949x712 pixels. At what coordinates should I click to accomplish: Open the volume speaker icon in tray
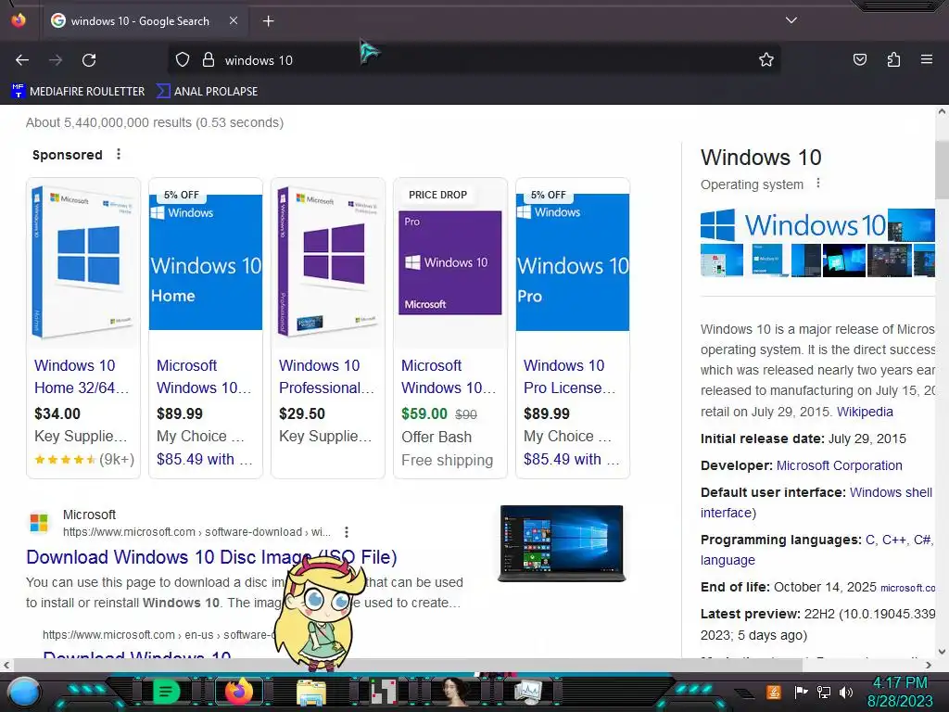pyautogui.click(x=846, y=692)
